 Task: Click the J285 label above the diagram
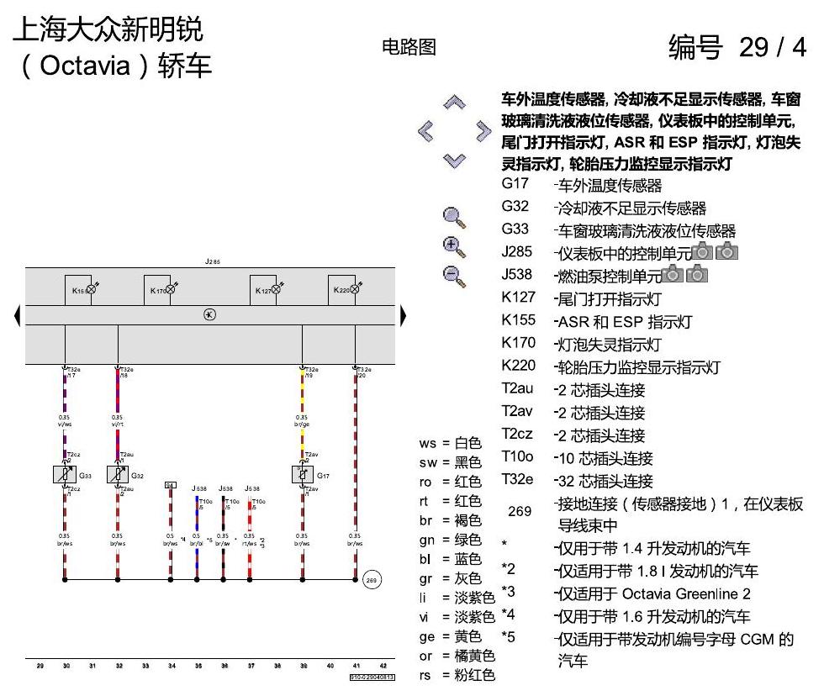pos(212,261)
